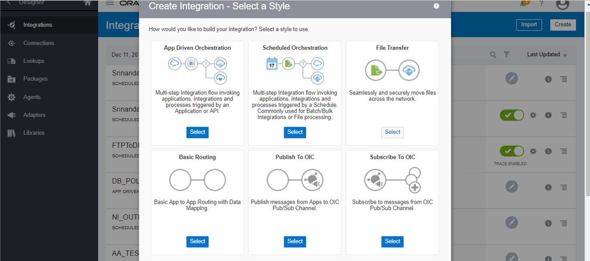Open the Last Updated sort dropdown
The image size is (590, 261).
click(x=547, y=55)
